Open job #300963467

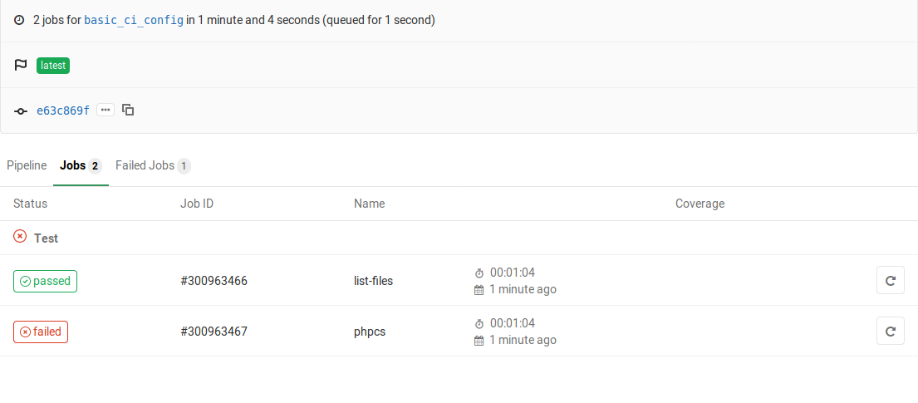point(214,332)
